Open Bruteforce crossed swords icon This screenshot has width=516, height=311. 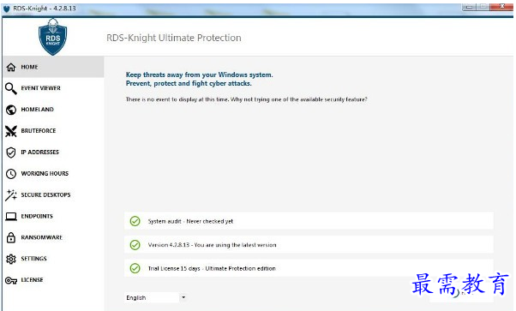click(11, 131)
